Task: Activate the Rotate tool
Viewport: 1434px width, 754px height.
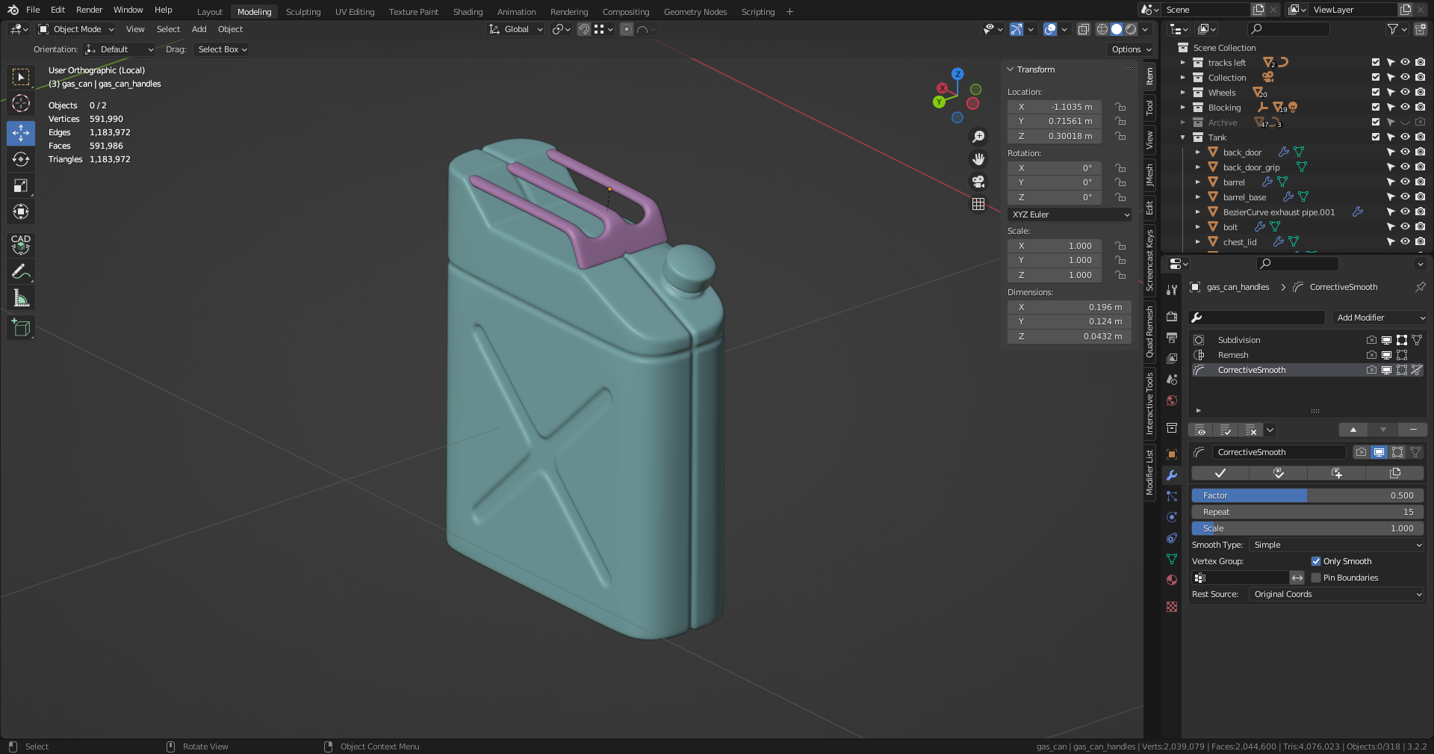Action: pos(21,159)
